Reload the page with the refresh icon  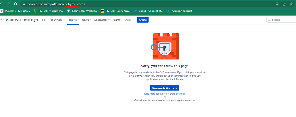click(16, 4)
